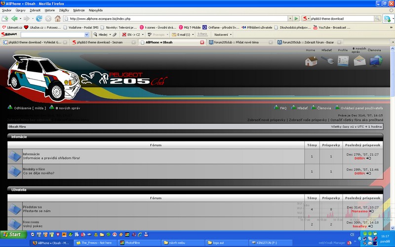
Task: Click the house Home icon in forum header
Action: tap(311, 61)
